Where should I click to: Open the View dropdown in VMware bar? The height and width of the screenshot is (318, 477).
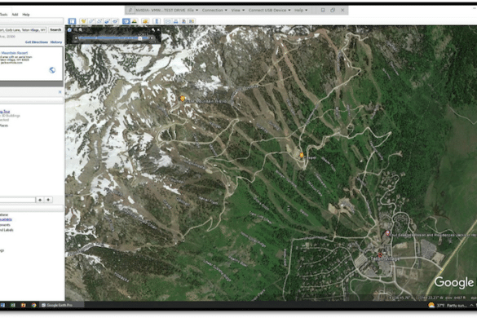pyautogui.click(x=237, y=10)
